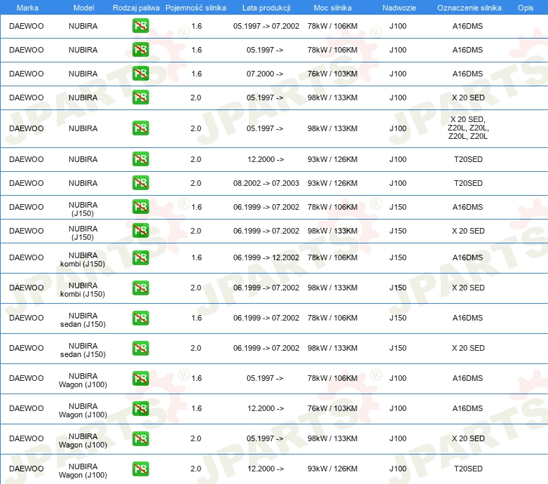Click T20SED in the 08.2002 -> 07.2003 row
The width and height of the screenshot is (548, 484).
pos(468,183)
